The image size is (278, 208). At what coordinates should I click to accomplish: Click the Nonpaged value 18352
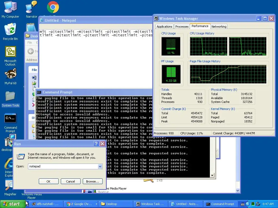pos(248,121)
